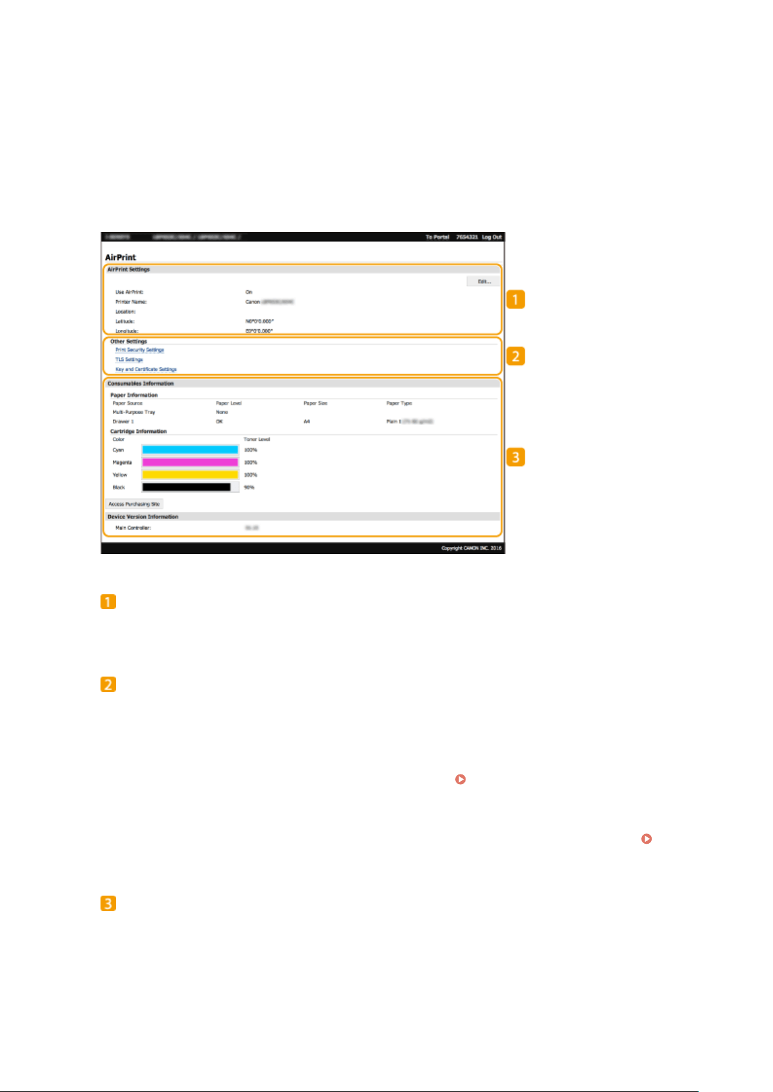Viewport: 773px width, 1092px height.
Task: Click the Yellow color label
Action: pyautogui.click(x=120, y=475)
